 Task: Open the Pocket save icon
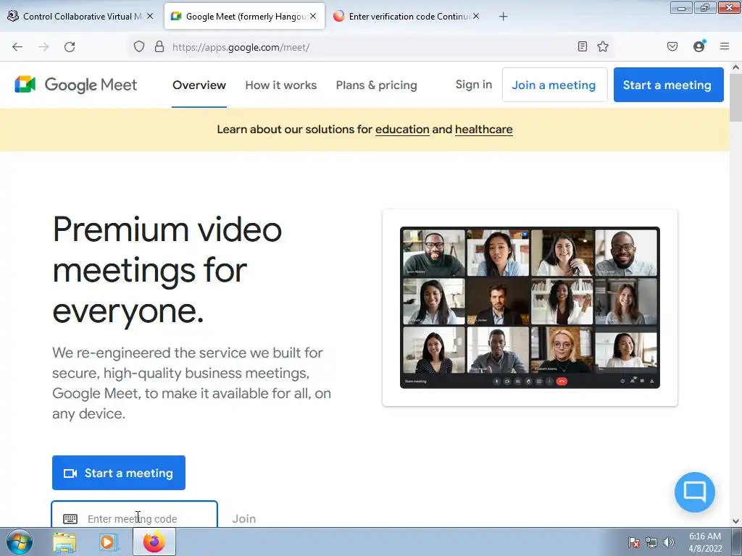click(x=672, y=46)
